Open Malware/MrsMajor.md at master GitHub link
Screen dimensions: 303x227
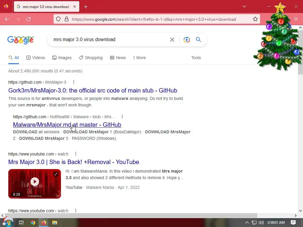coord(67,125)
